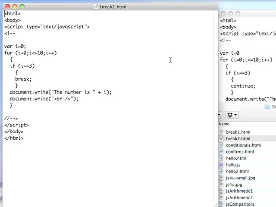Click the jsComparitors file icon
The image size is (276, 207).
point(221,204)
